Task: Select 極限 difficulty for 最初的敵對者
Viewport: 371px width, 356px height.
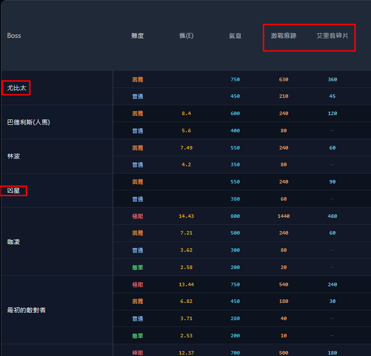Action: pyautogui.click(x=137, y=285)
